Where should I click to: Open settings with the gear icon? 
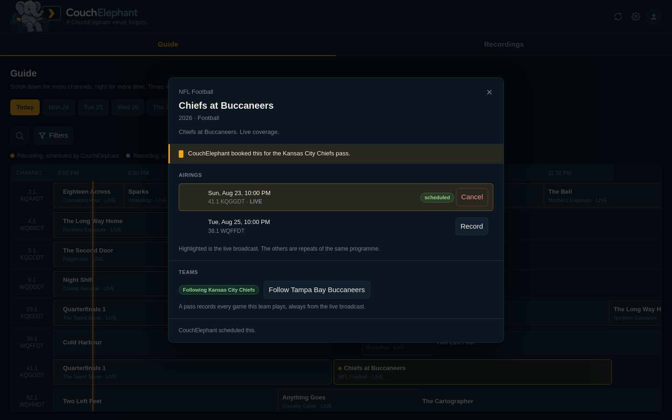[636, 17]
